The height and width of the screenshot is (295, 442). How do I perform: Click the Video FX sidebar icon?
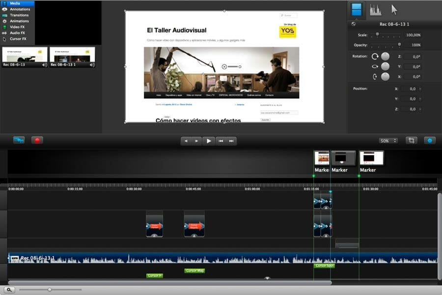[x=4, y=27]
